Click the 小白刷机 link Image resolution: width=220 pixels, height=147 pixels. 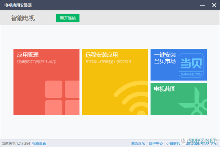[173, 143]
